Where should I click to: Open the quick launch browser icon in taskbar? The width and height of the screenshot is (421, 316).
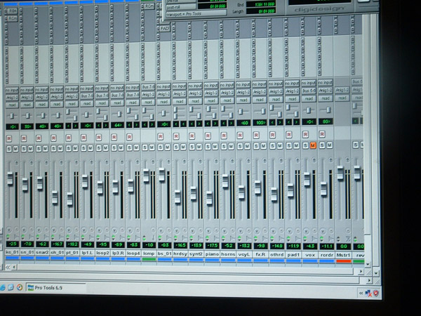[x=2, y=287]
